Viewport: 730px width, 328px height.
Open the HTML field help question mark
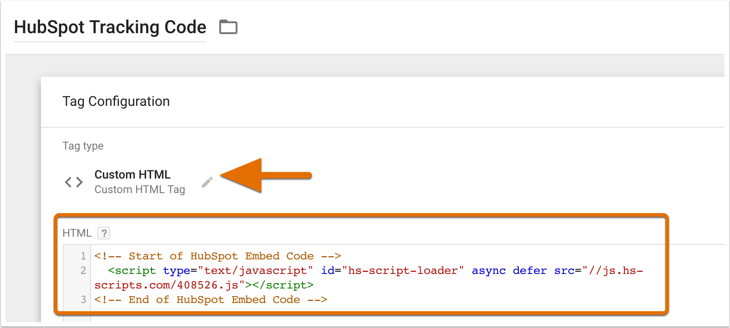click(104, 233)
